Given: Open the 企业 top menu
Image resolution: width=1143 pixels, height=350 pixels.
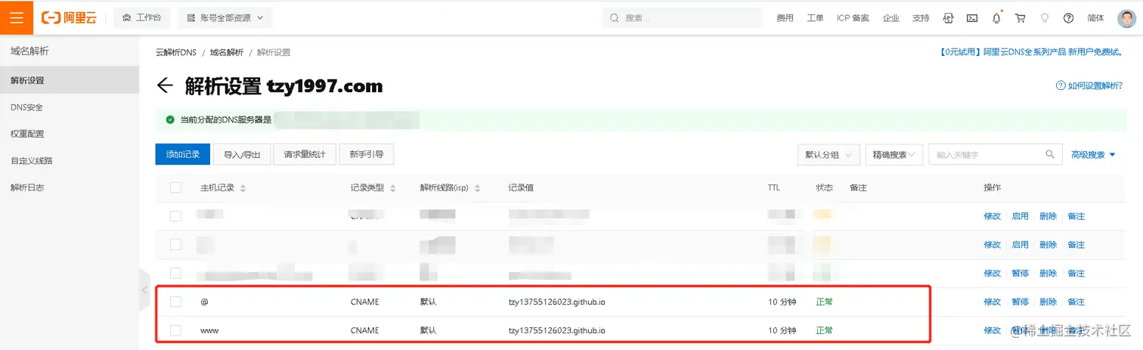Looking at the screenshot, I should [891, 17].
